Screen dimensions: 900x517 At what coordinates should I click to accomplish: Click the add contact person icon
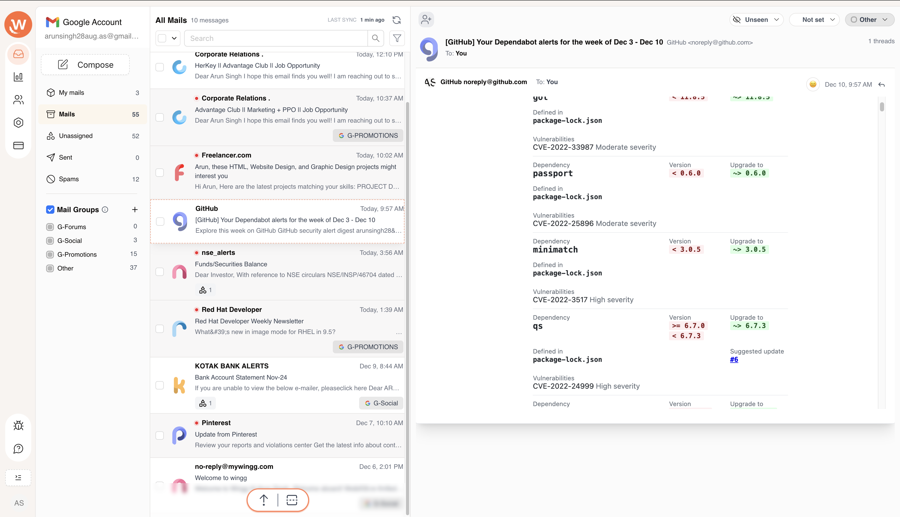click(x=426, y=20)
